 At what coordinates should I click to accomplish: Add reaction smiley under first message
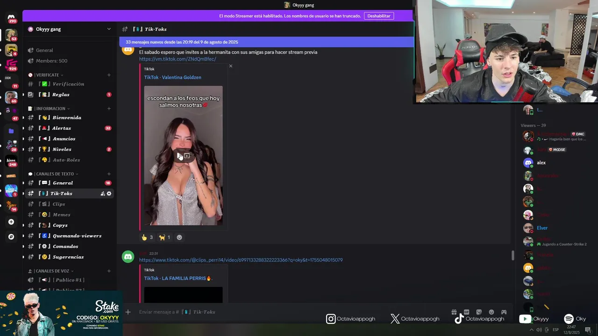(179, 237)
